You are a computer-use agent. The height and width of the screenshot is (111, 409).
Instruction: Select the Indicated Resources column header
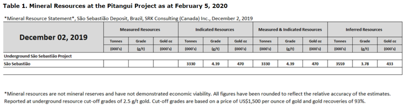215,29
